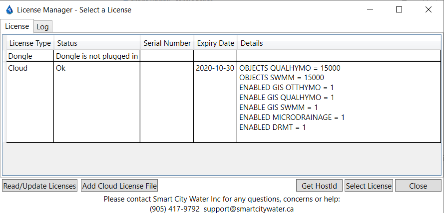Select the License tab

coord(17,26)
